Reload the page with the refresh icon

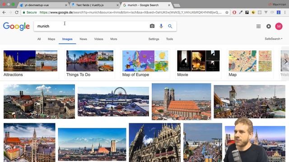[x=17, y=12]
